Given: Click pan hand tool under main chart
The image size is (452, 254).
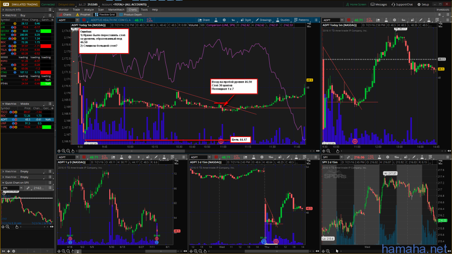Looking at the screenshot, I should pyautogui.click(x=73, y=151).
